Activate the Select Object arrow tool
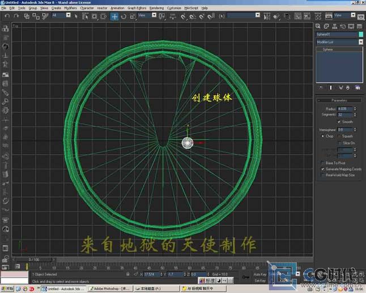The width and height of the screenshot is (366, 293). 76,16
